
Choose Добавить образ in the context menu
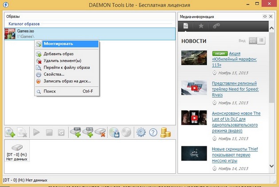point(67,54)
